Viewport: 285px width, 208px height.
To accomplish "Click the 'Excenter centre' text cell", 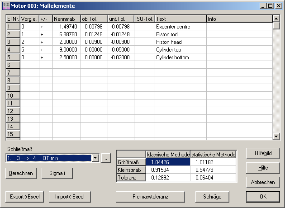I will pos(180,27).
